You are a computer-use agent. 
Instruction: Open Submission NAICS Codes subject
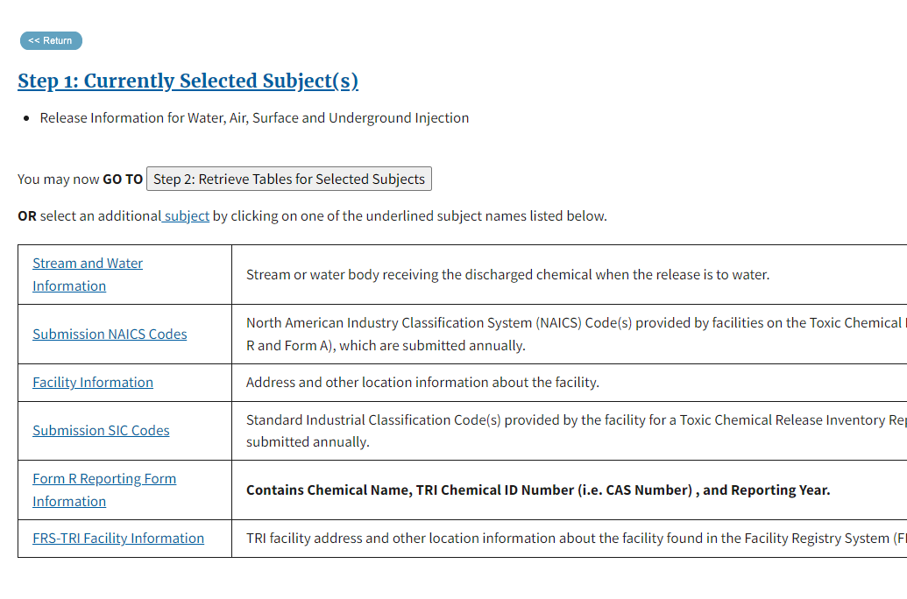(x=110, y=334)
